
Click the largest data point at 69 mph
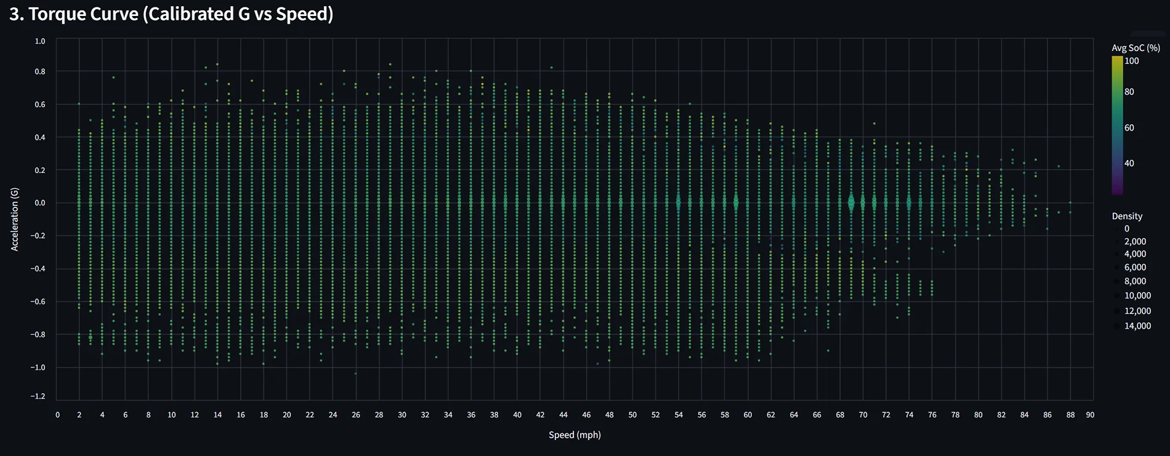click(851, 202)
